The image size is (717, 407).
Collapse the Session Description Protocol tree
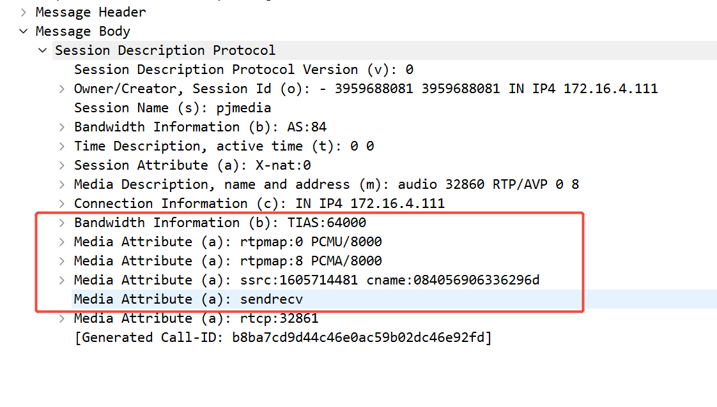click(x=43, y=50)
